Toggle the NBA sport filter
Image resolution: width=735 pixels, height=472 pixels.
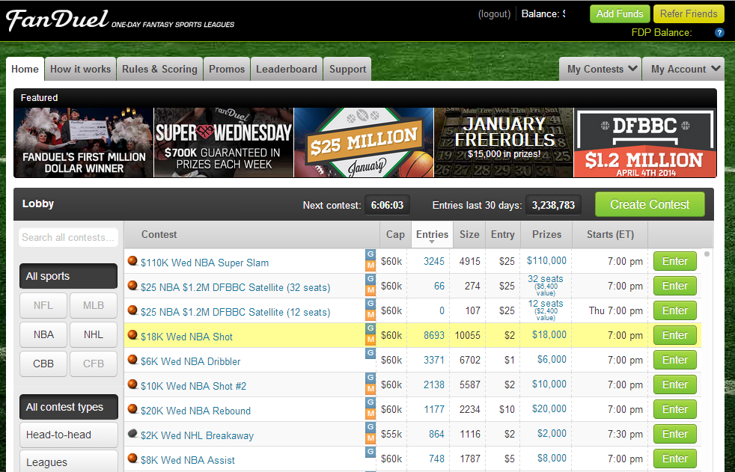pos(43,334)
